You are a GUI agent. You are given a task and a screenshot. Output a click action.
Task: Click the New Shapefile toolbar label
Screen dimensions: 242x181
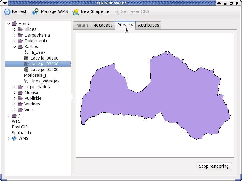95,11
